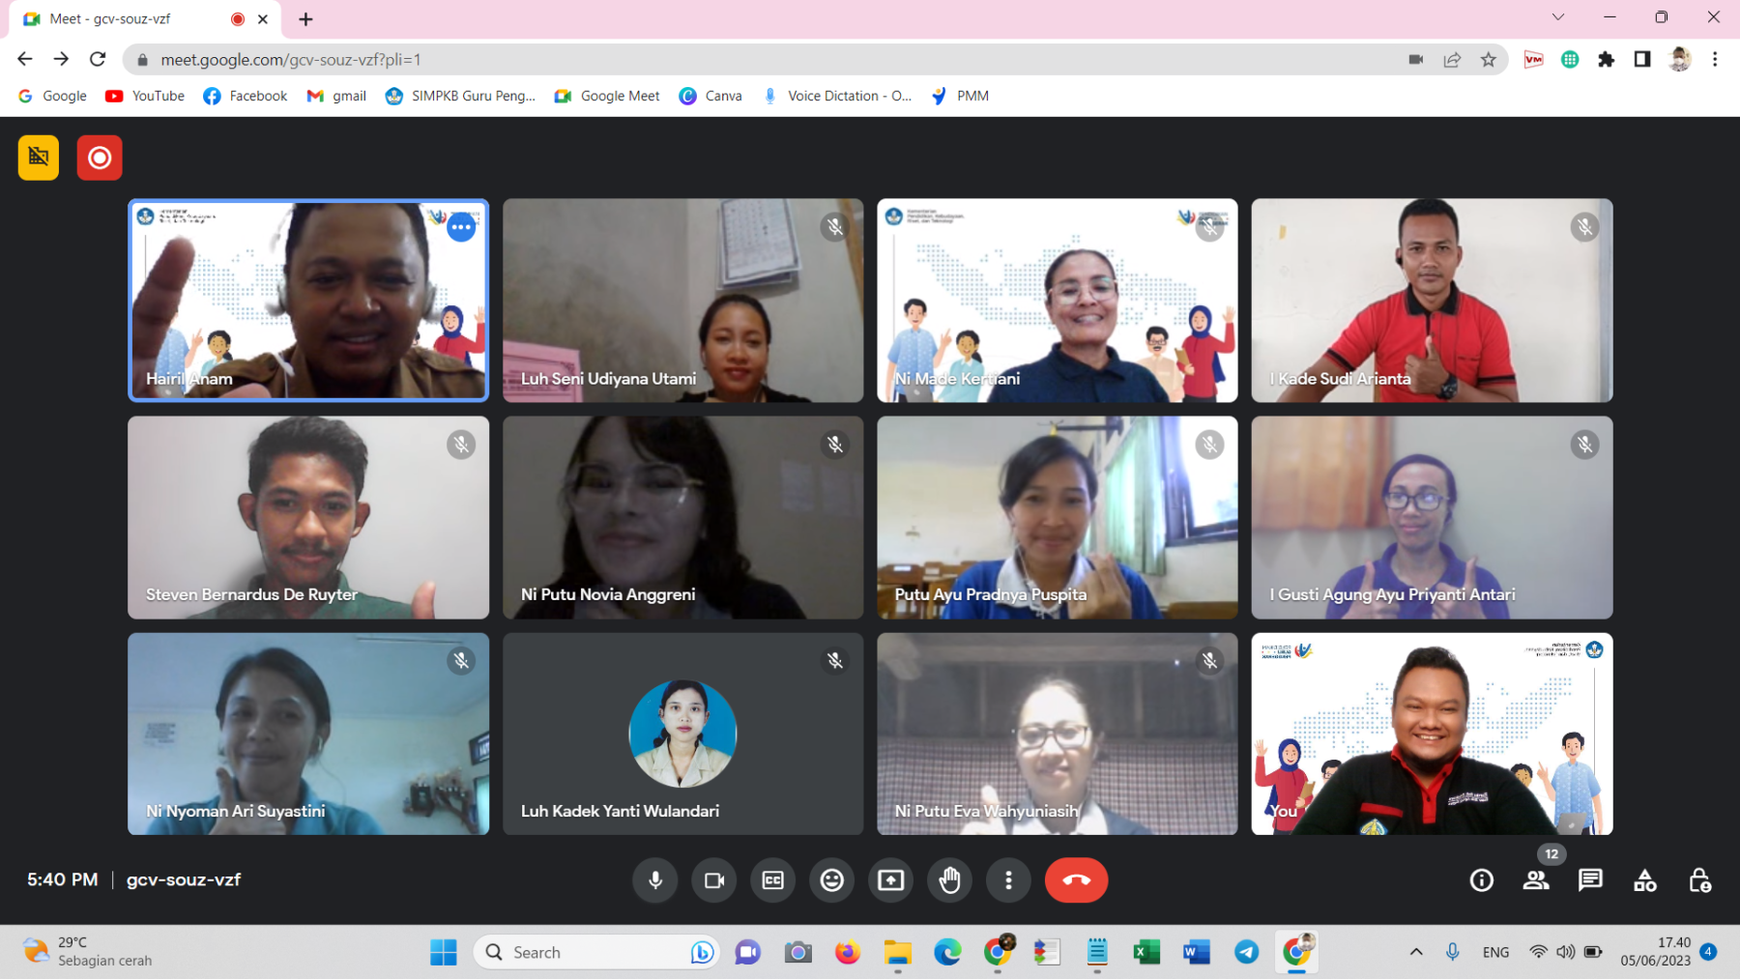Open the SIMPKB Guru bookmark
1740x979 pixels.
460,96
